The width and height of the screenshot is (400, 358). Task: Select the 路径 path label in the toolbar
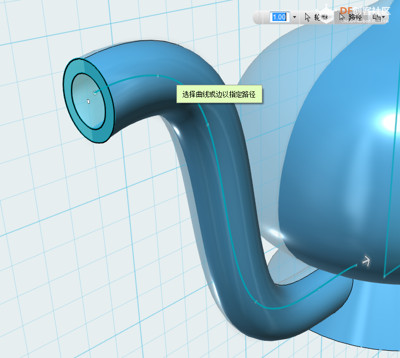pos(355,17)
